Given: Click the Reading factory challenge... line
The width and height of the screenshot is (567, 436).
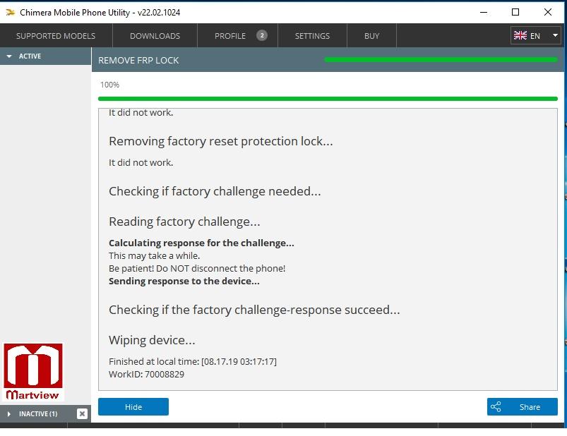Looking at the screenshot, I should (184, 222).
